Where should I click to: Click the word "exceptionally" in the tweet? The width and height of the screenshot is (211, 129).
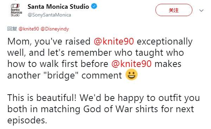coord(165,42)
